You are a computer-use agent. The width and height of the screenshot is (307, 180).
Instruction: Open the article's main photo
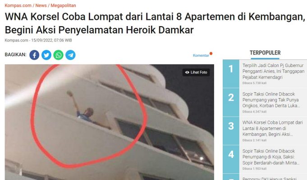[109, 122]
